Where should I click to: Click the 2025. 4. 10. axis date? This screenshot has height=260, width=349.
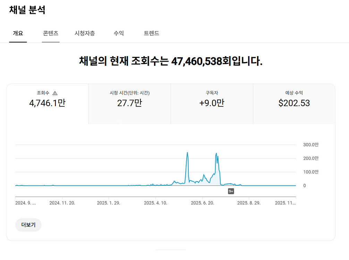[155, 203]
